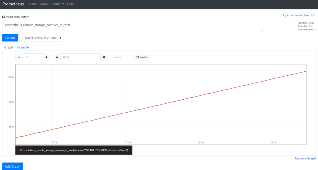The width and height of the screenshot is (318, 170).
Task: Click the 07:45 time axis label
Action: pyautogui.click(x=128, y=143)
